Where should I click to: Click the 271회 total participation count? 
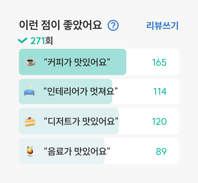pyautogui.click(x=42, y=41)
